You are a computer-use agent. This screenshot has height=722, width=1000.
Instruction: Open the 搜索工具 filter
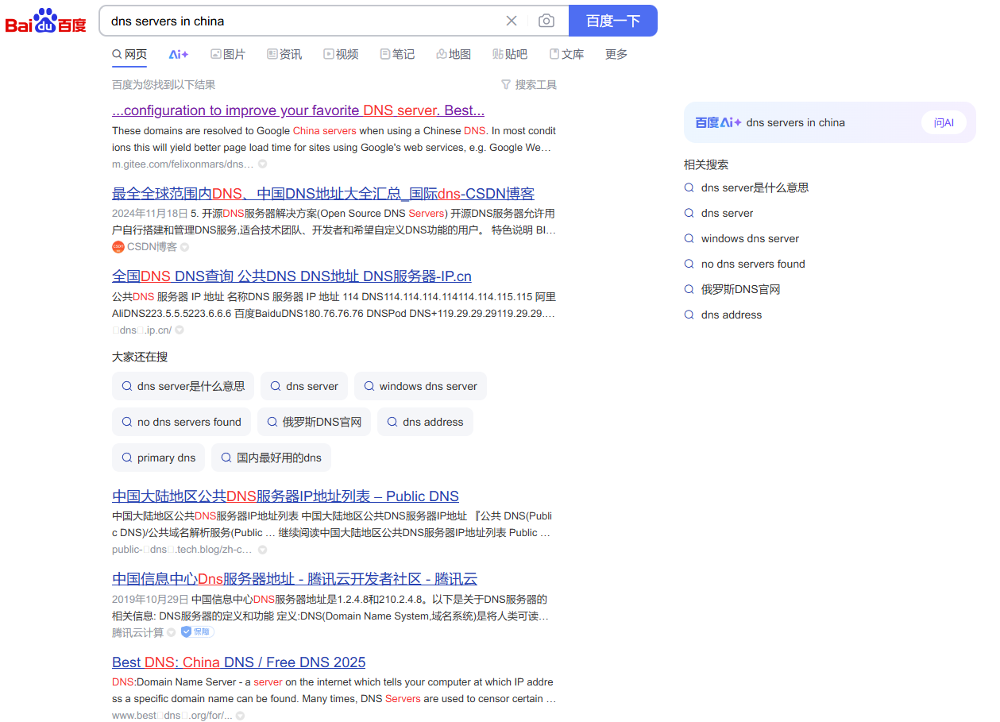pyautogui.click(x=529, y=85)
